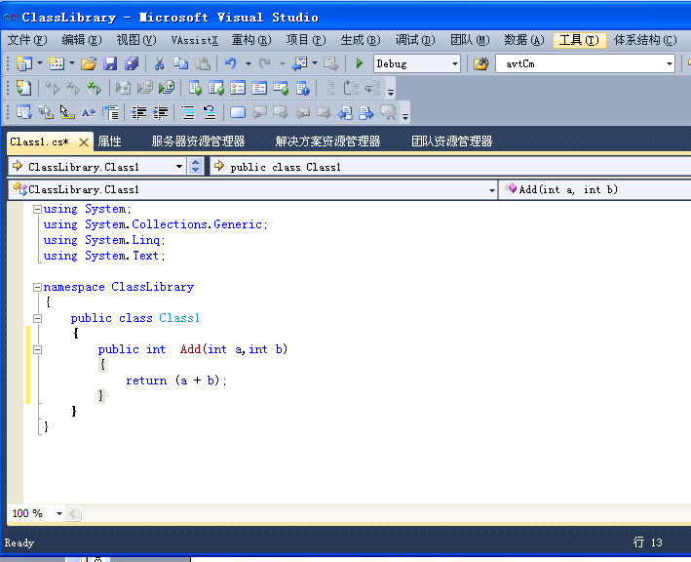
Task: Save Class1.cs with the floppy disk icon
Action: 110,64
